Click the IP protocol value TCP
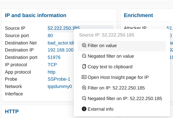 (x=52, y=64)
